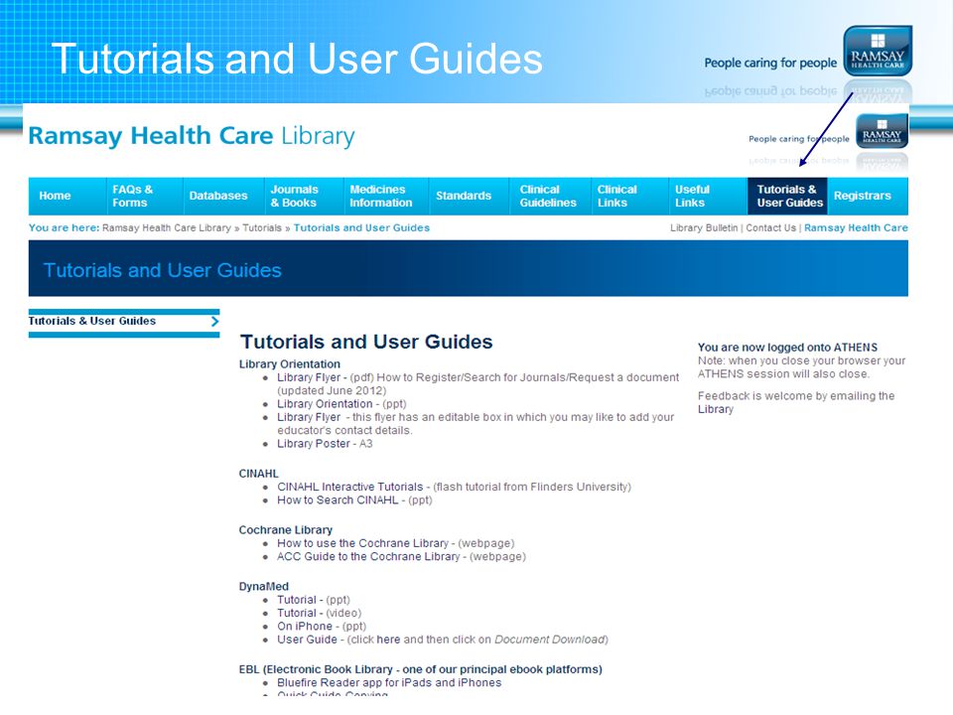
Task: Click the Tutorials and User Guides breadcrumb
Action: pyautogui.click(x=361, y=228)
